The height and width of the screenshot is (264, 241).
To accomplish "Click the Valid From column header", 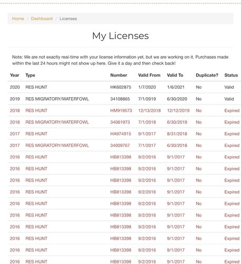I will tap(149, 75).
